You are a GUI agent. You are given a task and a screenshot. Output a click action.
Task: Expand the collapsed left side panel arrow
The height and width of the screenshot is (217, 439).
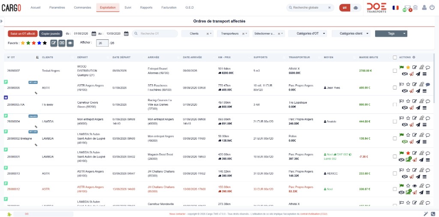[x=1, y=21]
